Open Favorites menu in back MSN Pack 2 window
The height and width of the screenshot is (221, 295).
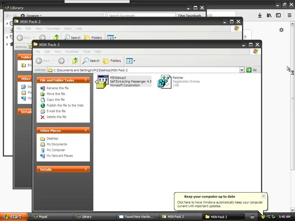tap(53, 28)
